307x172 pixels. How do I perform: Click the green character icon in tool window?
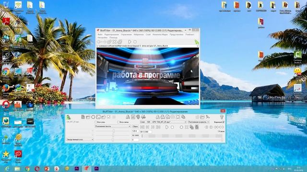[x=68, y=117]
